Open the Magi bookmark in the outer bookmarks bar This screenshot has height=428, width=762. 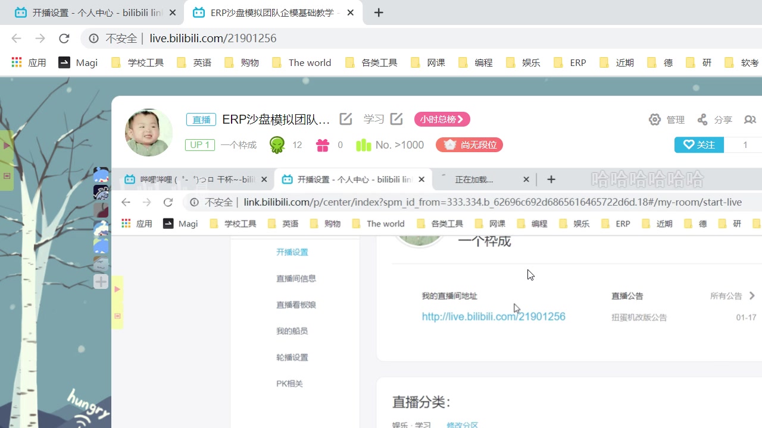point(78,62)
